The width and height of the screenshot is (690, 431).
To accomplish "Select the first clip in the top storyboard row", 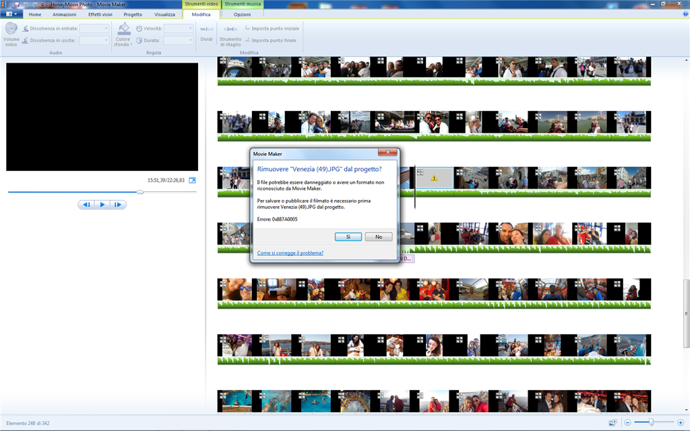I will click(x=234, y=67).
